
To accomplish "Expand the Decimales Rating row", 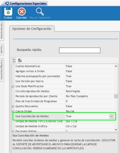I will tap(13, 131).
